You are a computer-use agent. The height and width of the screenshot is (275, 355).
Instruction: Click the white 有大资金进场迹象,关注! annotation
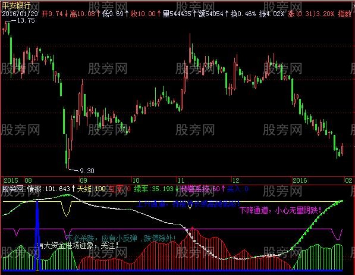coord(77,245)
